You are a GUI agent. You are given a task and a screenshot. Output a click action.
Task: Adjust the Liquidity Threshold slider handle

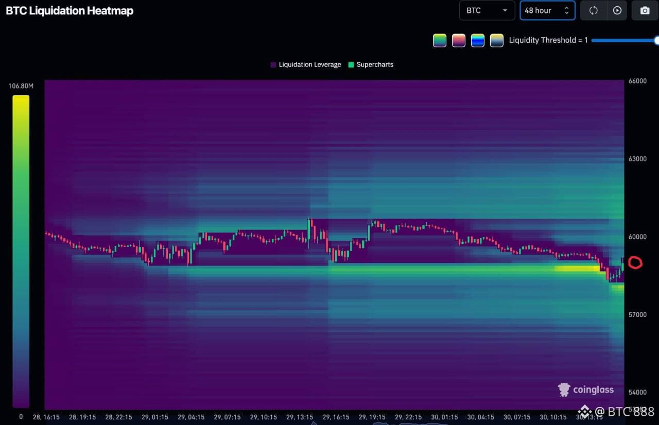[656, 40]
